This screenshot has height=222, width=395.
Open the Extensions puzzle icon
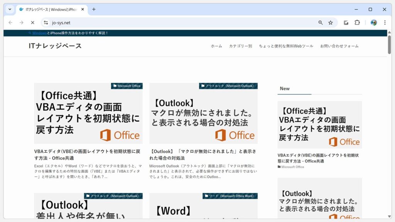tap(357, 23)
